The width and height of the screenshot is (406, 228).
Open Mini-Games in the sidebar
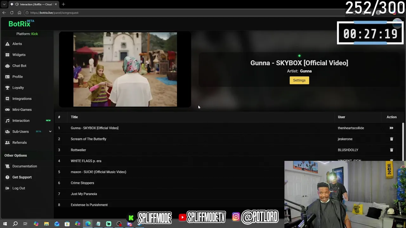(x=22, y=110)
